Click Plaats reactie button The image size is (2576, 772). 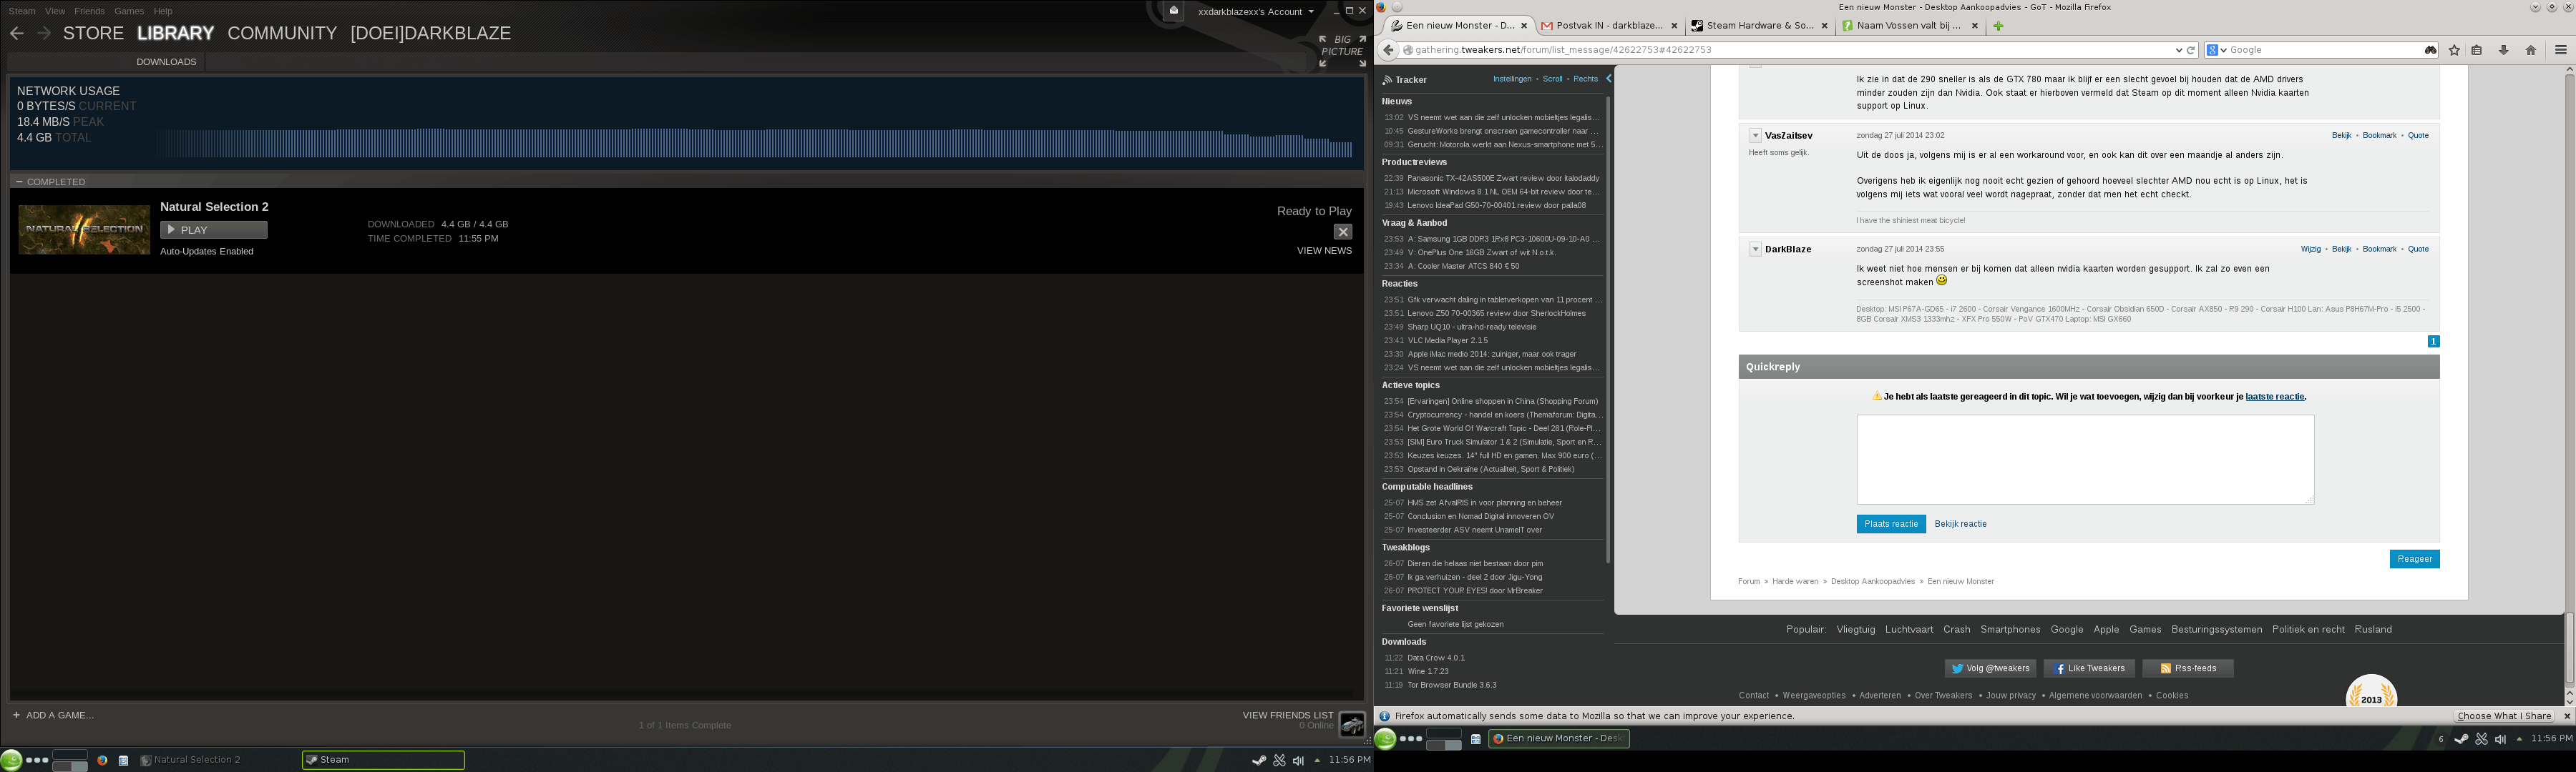pyautogui.click(x=1890, y=525)
